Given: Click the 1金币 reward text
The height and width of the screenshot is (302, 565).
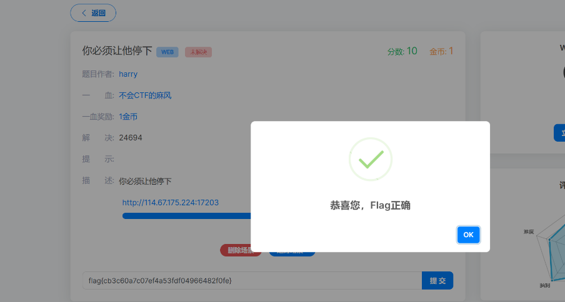Looking at the screenshot, I should pos(128,117).
